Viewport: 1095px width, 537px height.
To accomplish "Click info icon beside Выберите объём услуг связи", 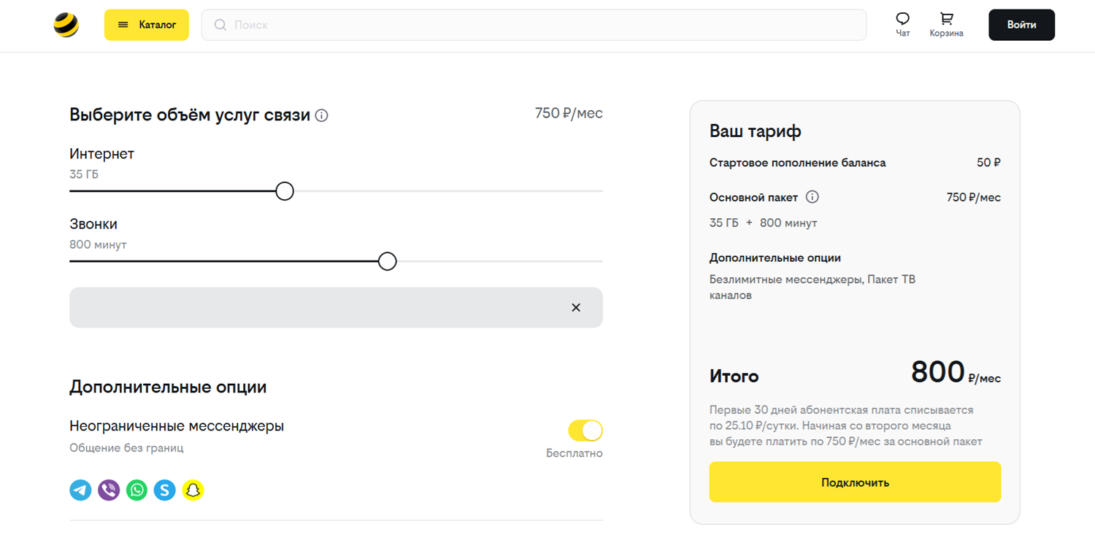I will (321, 115).
